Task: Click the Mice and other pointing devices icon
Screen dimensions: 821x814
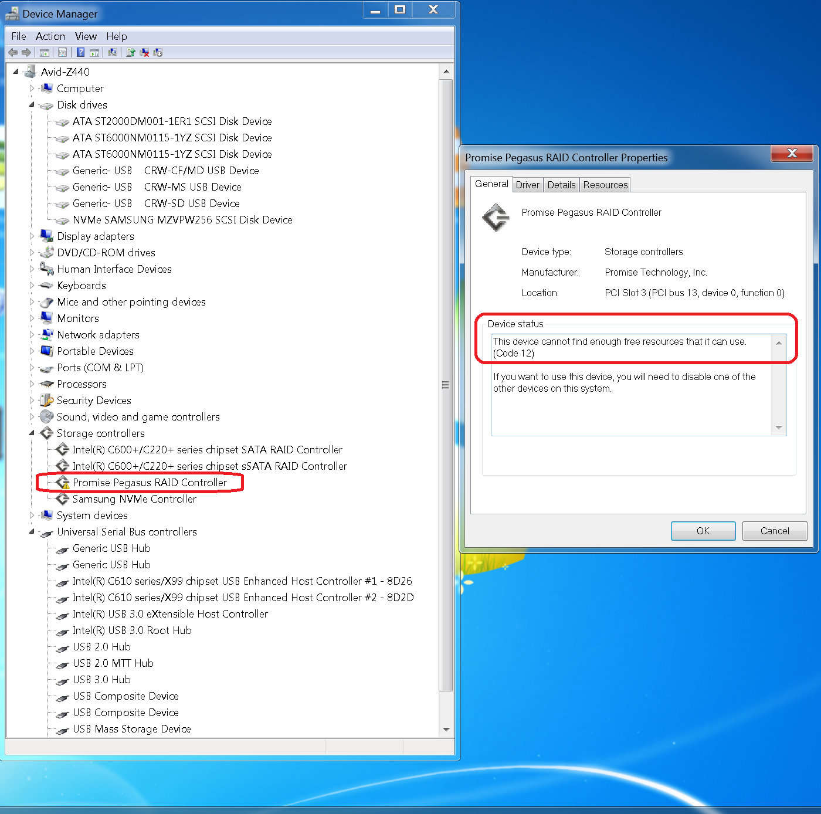Action: click(46, 302)
